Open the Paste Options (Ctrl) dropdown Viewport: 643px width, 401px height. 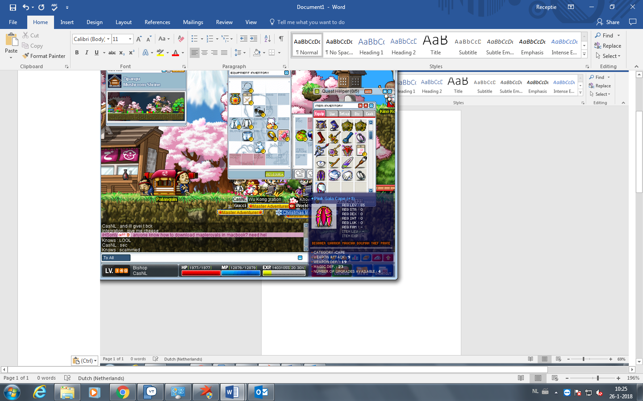(x=85, y=360)
